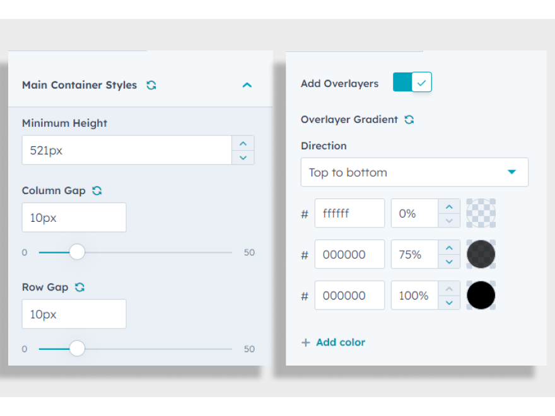Click the Row Gap slider handle
Screen dimensions: 555x416
(x=77, y=349)
